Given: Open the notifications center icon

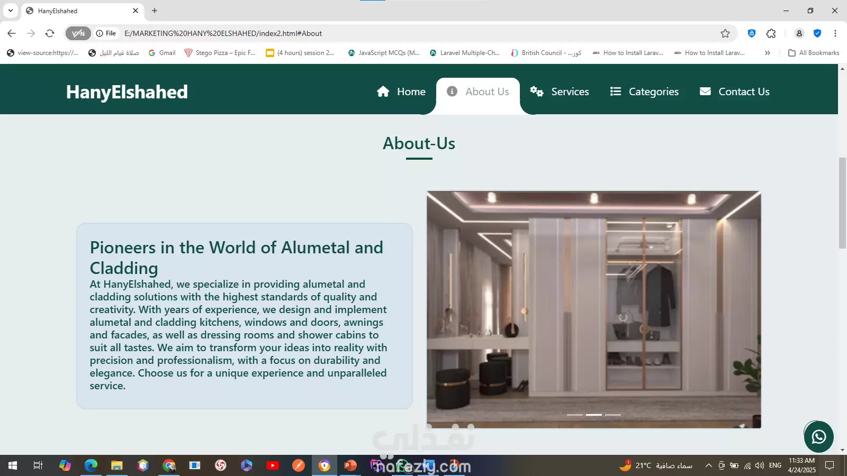Looking at the screenshot, I should coord(830,465).
